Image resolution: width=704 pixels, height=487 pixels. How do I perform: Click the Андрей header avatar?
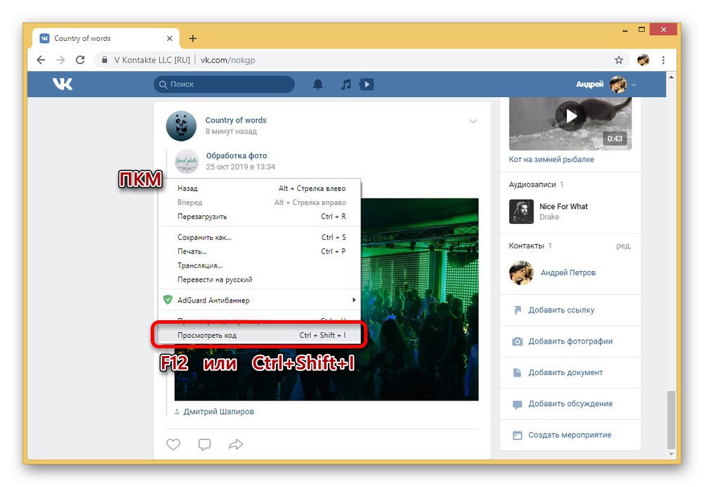pyautogui.click(x=618, y=84)
